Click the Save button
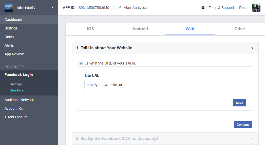265x145 pixels. pyautogui.click(x=239, y=103)
